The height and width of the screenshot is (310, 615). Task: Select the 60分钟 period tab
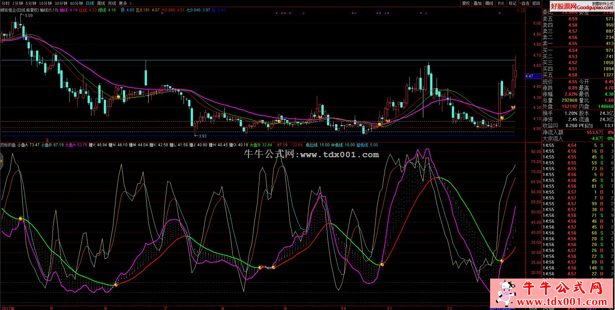[x=76, y=3]
